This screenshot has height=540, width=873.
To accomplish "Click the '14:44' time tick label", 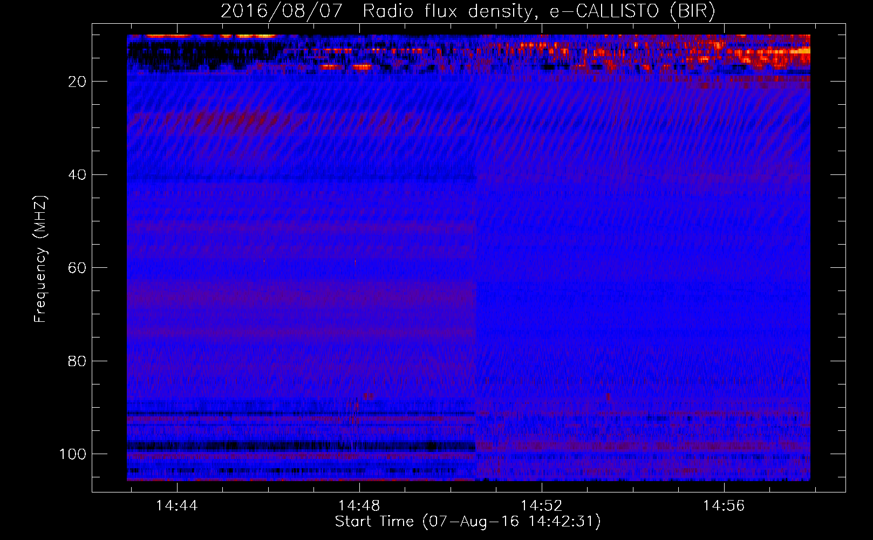I will [x=177, y=506].
